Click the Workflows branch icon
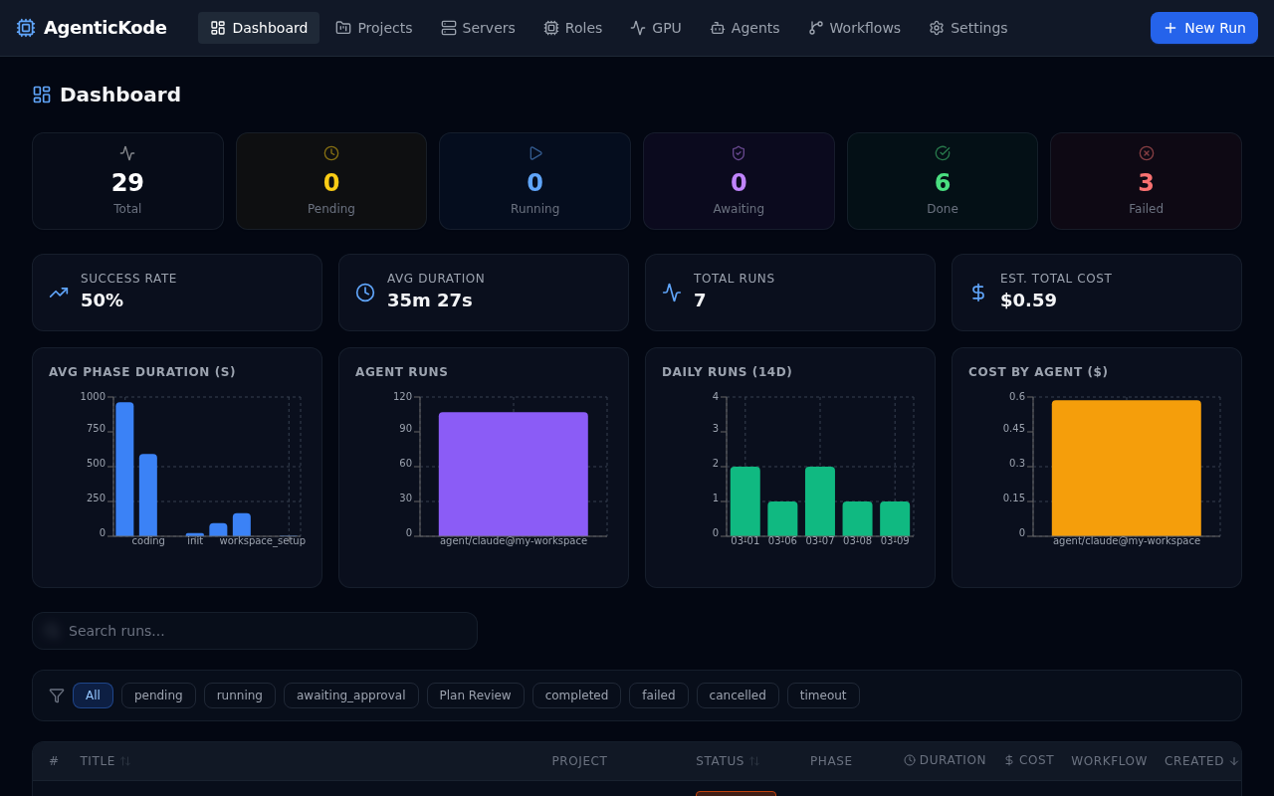This screenshot has height=796, width=1274. [817, 28]
